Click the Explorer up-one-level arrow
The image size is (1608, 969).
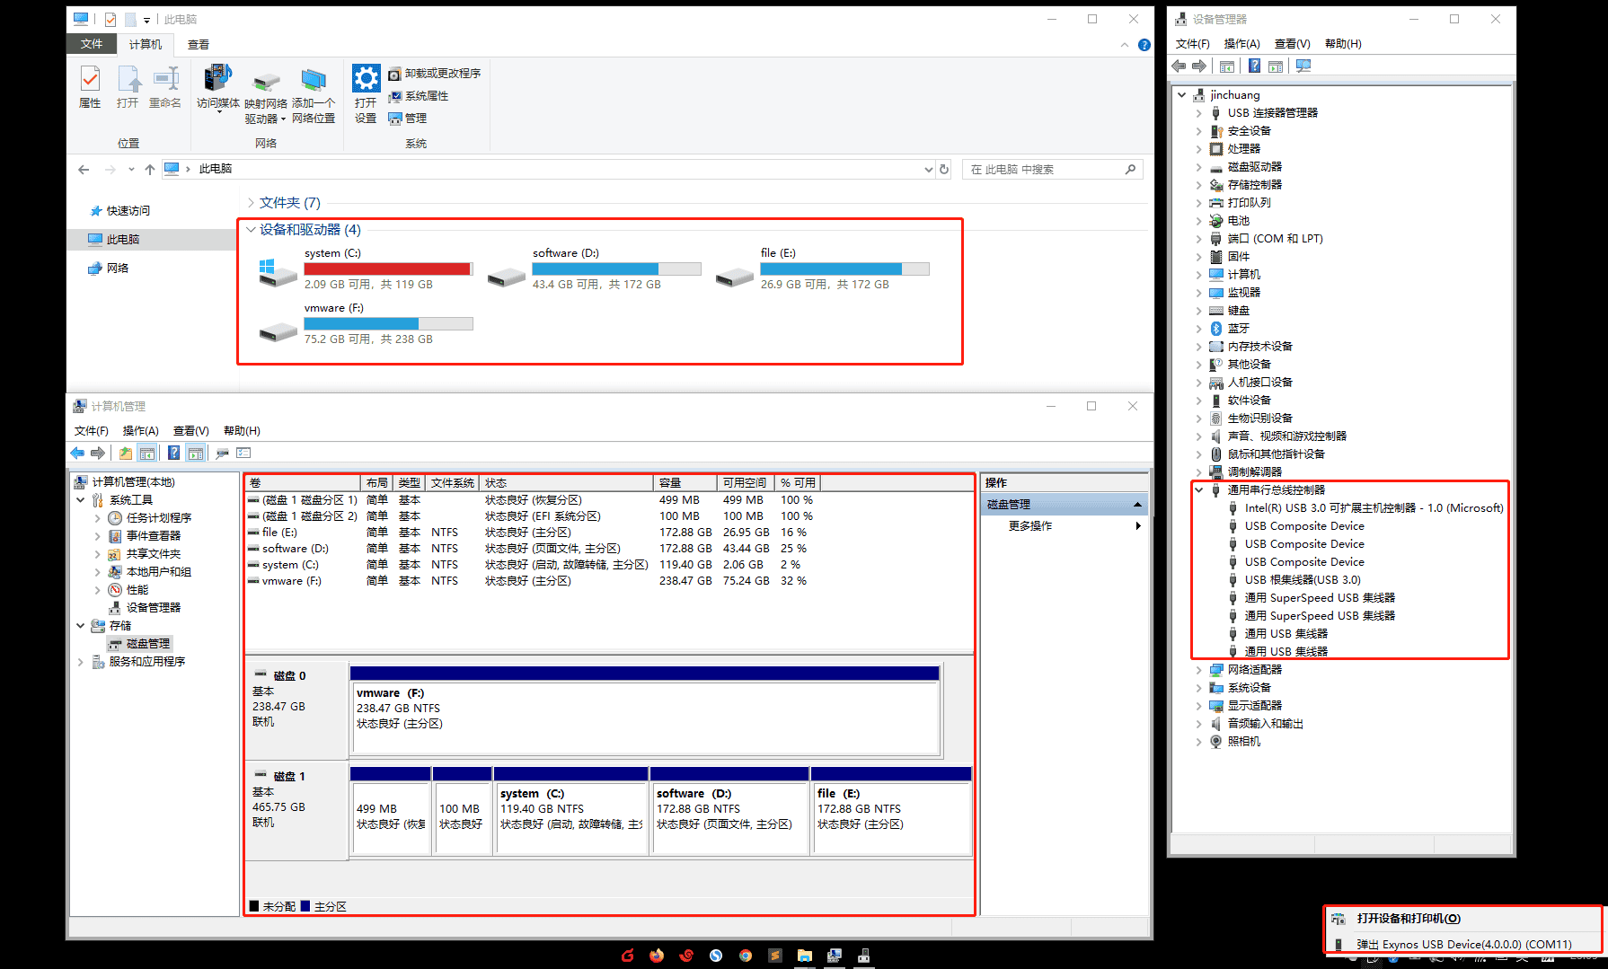(x=150, y=169)
